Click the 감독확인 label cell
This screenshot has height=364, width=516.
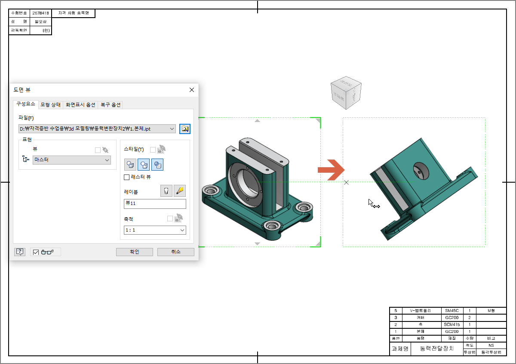pyautogui.click(x=19, y=31)
